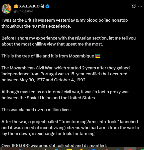
Task: Click the Mozambican Civil War dates paragraph
Action: point(66,74)
